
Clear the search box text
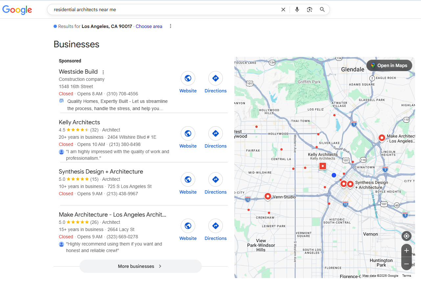point(283,10)
